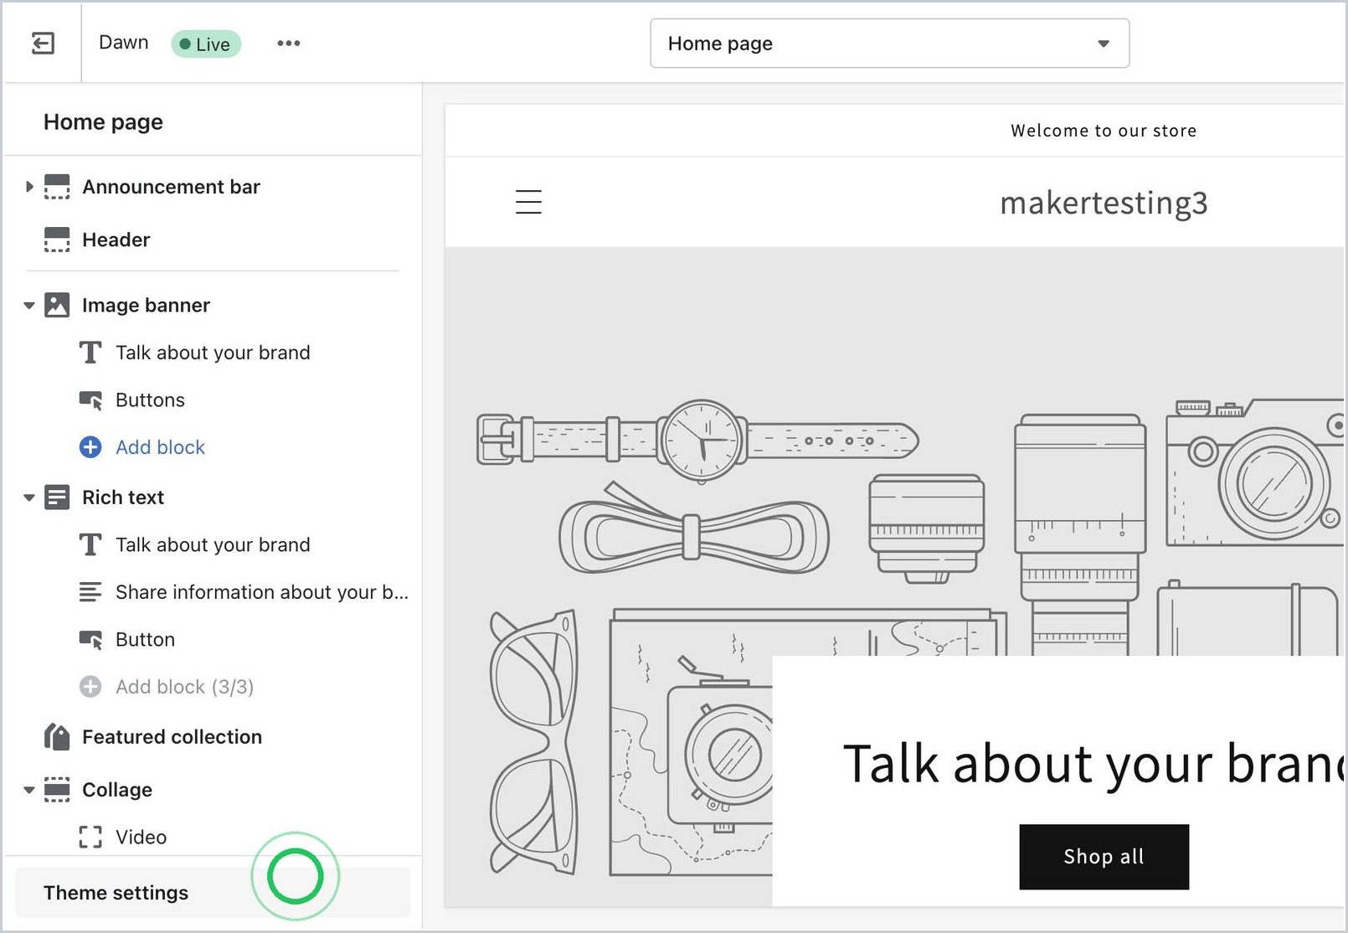Click the Dawn theme name
The image size is (1348, 933).
124,42
